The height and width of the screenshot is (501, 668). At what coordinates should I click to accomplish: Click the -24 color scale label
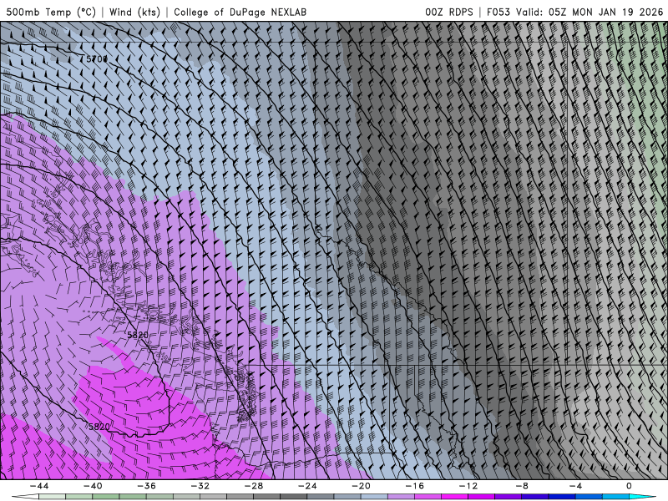(307, 486)
